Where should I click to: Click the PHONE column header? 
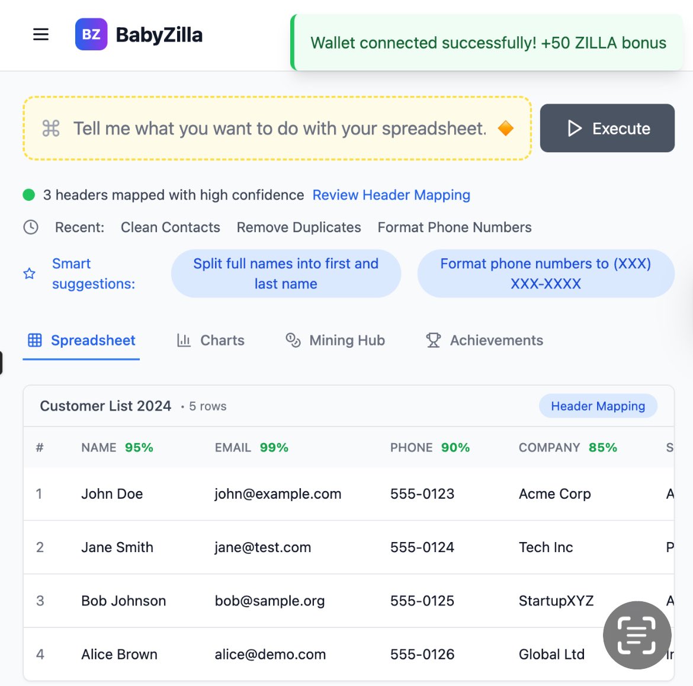click(x=411, y=448)
